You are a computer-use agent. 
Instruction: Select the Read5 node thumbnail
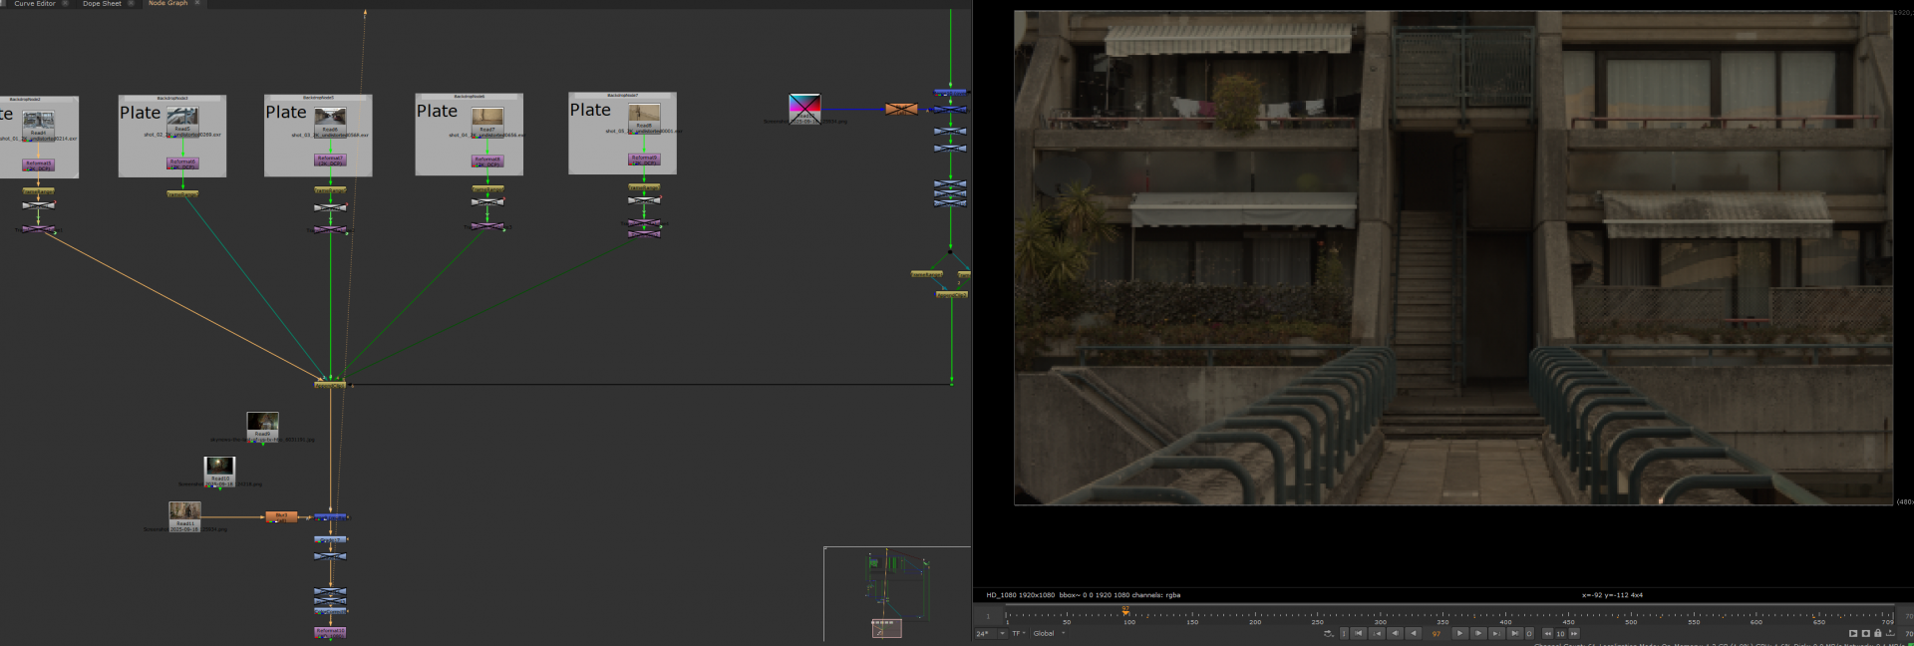[182, 117]
